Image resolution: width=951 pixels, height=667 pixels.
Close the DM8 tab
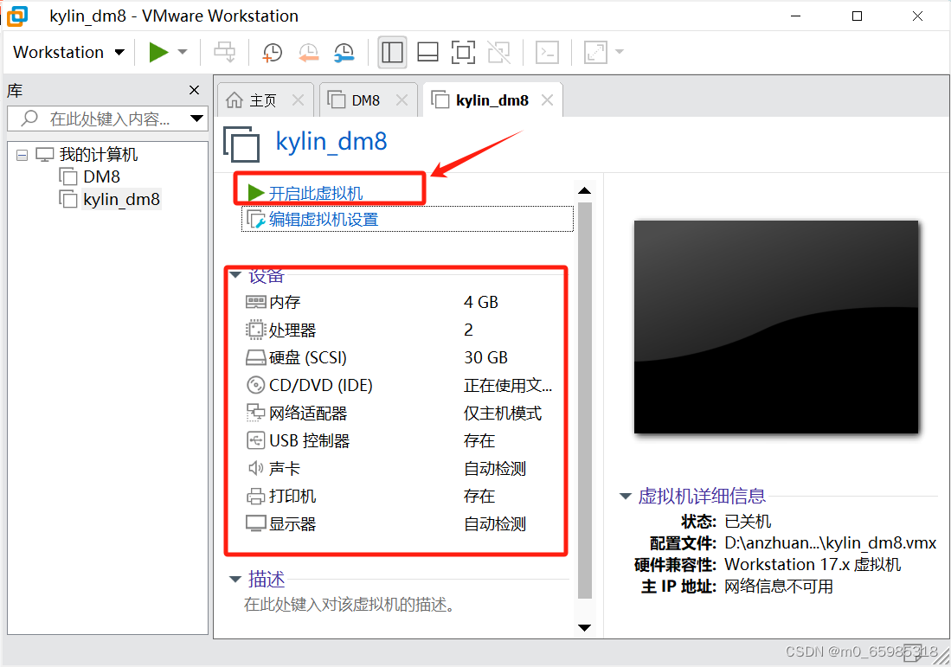coord(402,100)
